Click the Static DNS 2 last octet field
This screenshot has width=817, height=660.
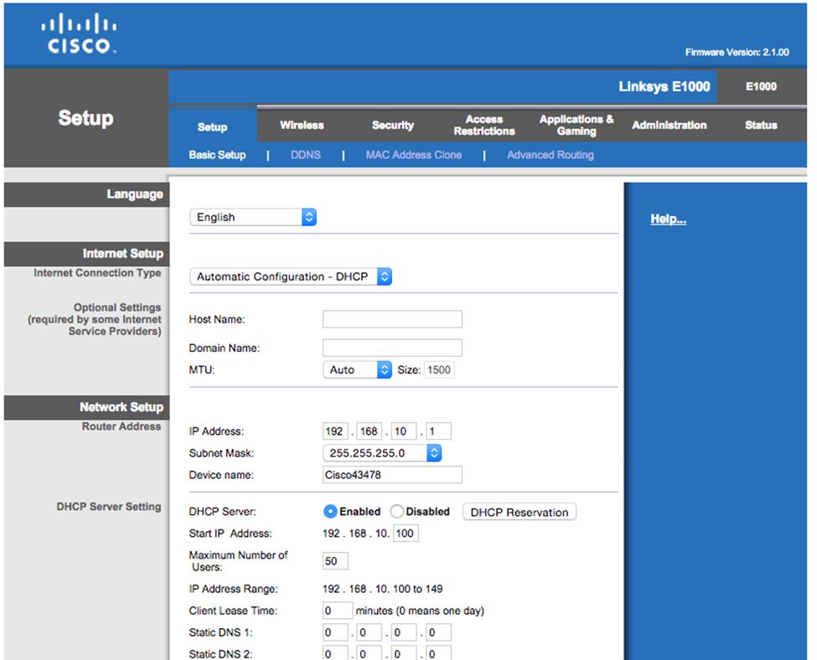coord(439,653)
